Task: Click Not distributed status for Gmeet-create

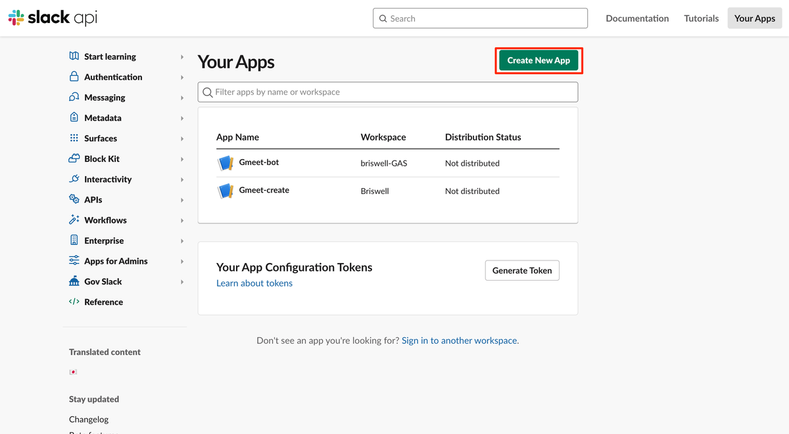Action: (x=472, y=191)
